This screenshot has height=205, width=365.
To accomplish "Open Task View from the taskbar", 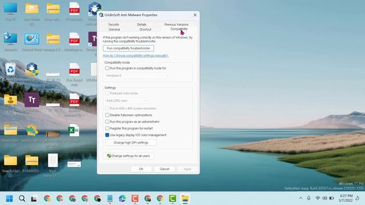I will click(x=34, y=199).
